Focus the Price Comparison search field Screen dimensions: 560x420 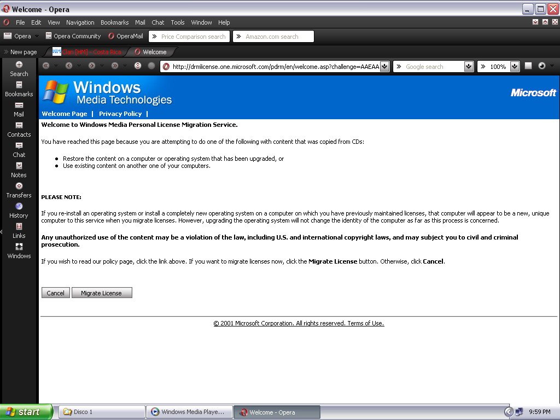189,37
